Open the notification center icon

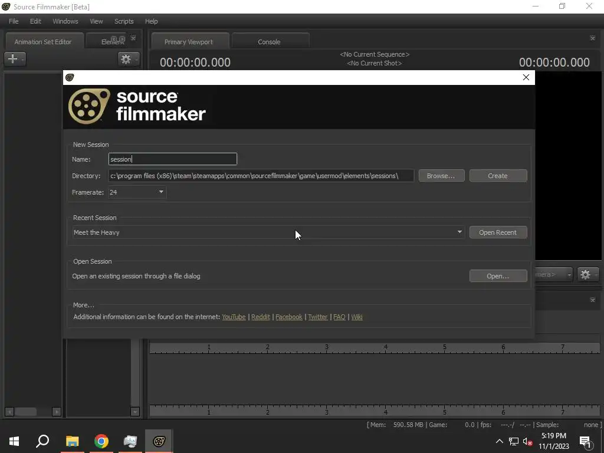click(x=585, y=441)
